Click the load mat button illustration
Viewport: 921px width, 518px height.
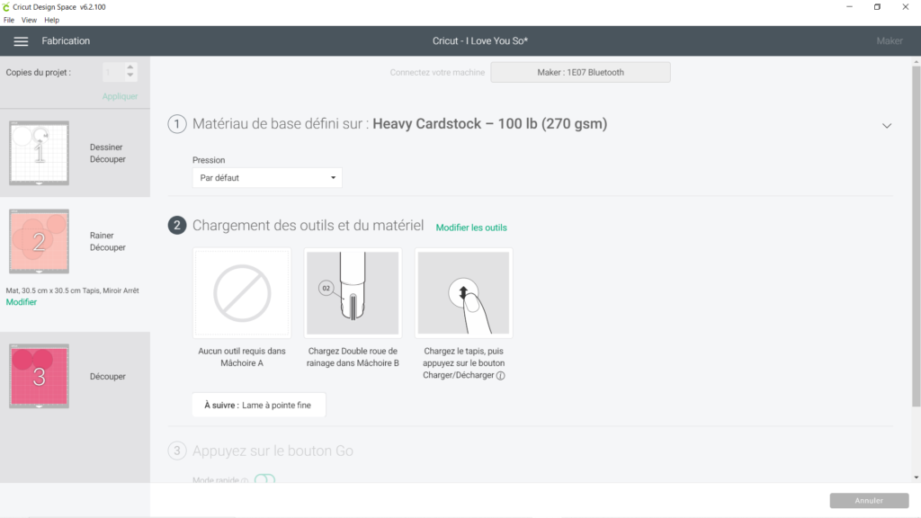463,293
